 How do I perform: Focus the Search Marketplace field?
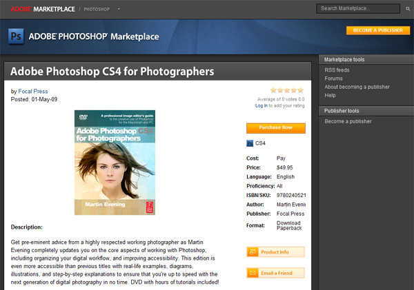pyautogui.click(x=358, y=8)
